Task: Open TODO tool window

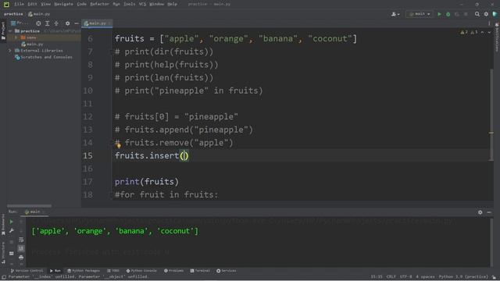Action: coord(113,271)
